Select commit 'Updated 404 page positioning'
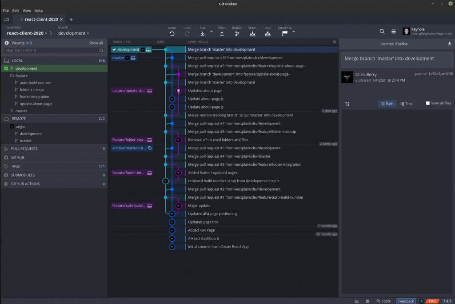Image resolution: width=455 pixels, height=304 pixels. point(213,214)
